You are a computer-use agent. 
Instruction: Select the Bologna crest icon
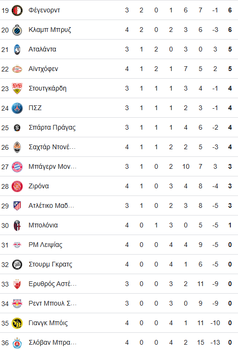[x=17, y=226]
